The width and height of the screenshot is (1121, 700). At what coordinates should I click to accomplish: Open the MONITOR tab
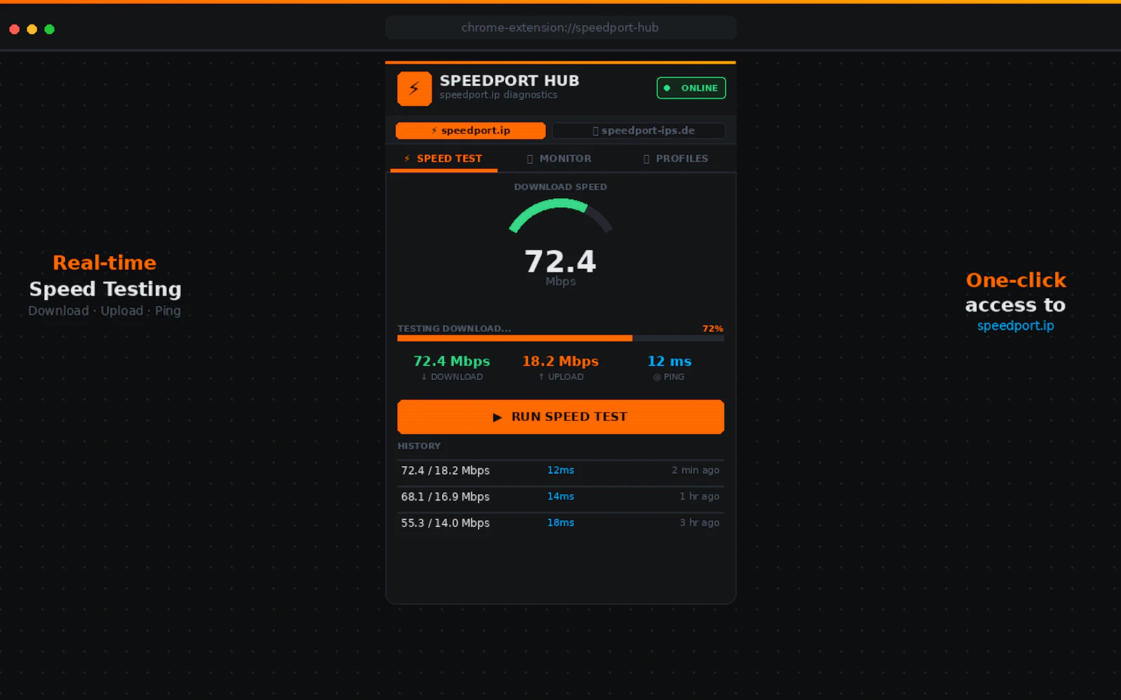tap(559, 159)
